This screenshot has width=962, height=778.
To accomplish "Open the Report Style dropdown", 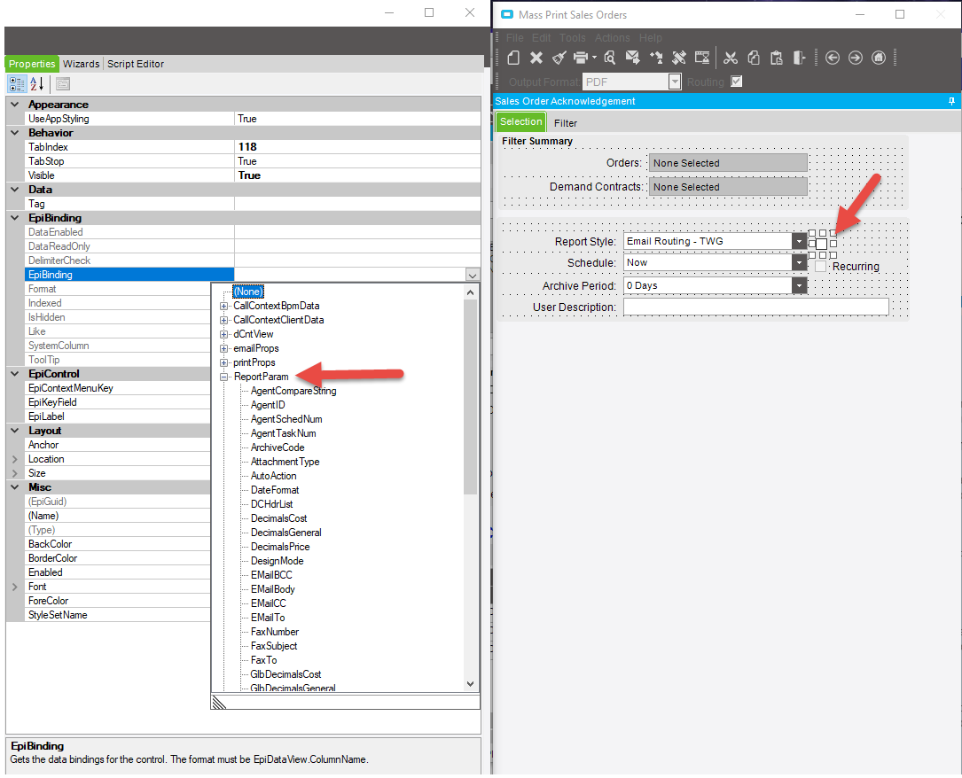I will click(x=799, y=242).
